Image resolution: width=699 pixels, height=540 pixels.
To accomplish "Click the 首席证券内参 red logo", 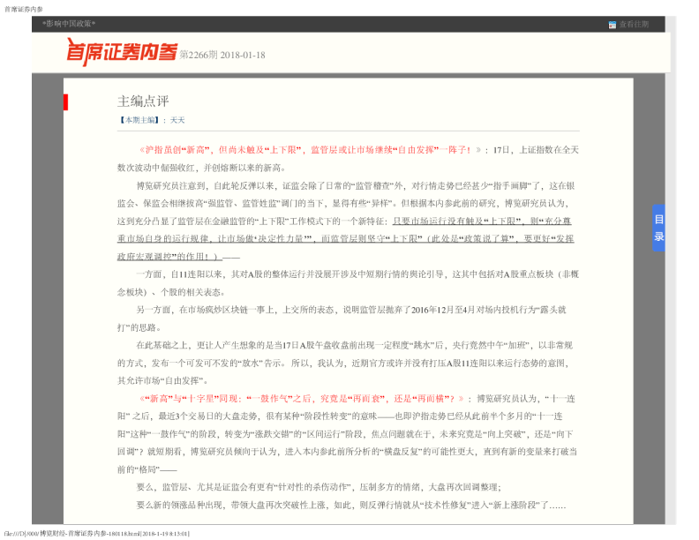I will coord(122,52).
